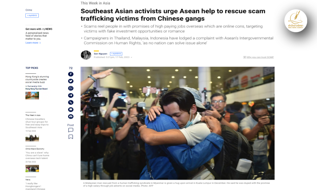The width and height of the screenshot is (317, 190).
Task: Open This Week in Asia section
Action: (x=95, y=3)
